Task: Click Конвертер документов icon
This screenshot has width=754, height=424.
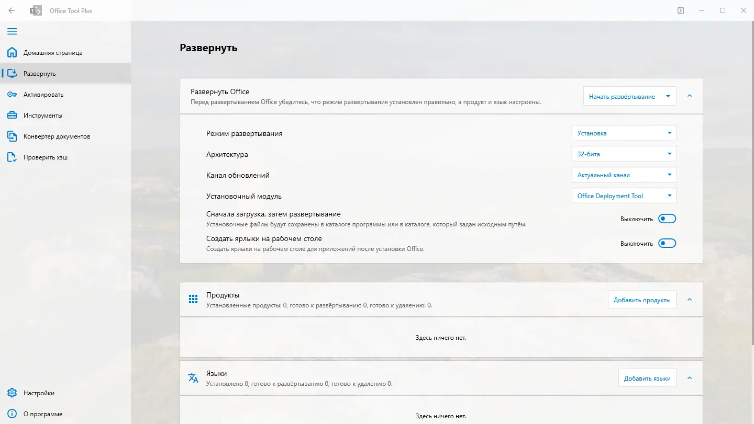Action: [x=12, y=136]
